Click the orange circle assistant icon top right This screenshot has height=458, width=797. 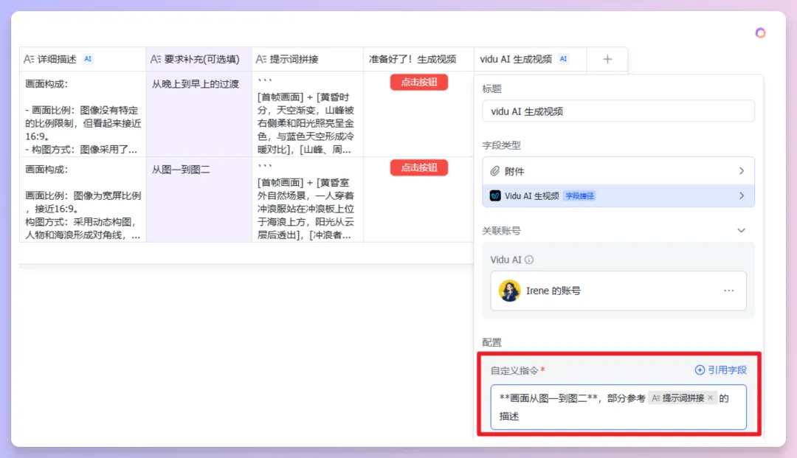(x=760, y=32)
